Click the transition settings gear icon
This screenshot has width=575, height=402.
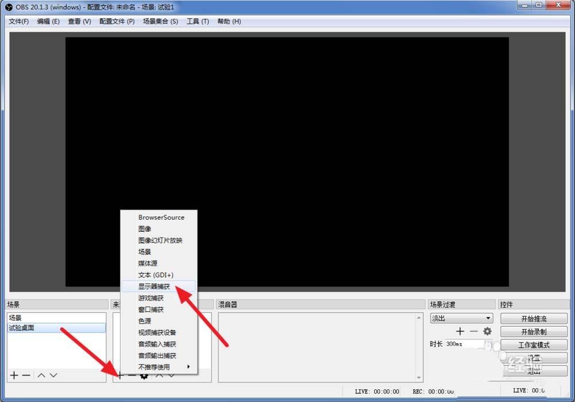click(486, 331)
